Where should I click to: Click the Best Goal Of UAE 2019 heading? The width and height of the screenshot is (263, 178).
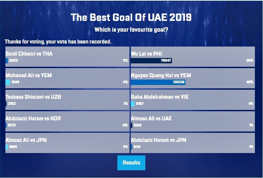click(x=131, y=18)
